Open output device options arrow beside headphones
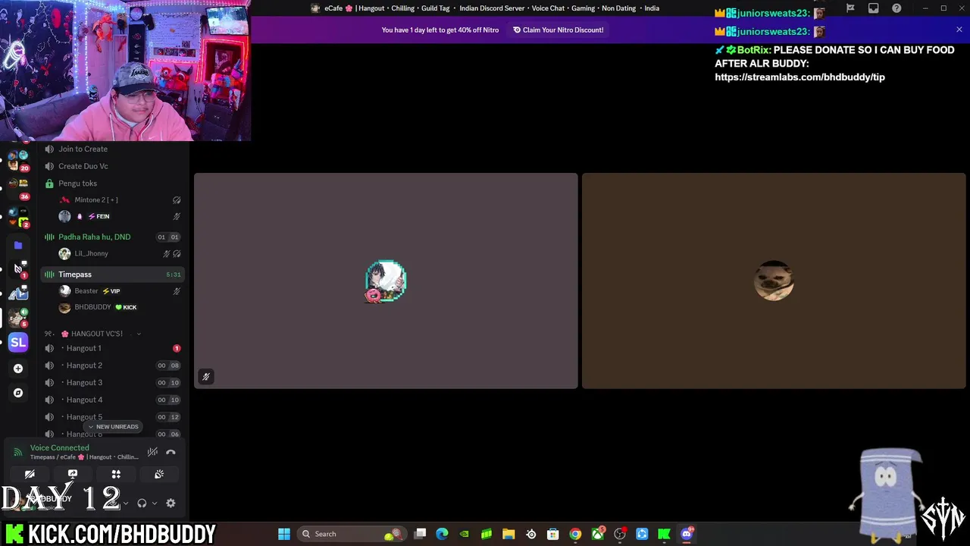The width and height of the screenshot is (970, 546). pos(155,503)
